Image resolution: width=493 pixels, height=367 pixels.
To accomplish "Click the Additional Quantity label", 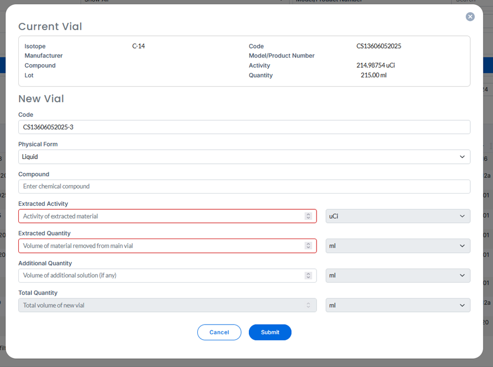I will tap(45, 263).
